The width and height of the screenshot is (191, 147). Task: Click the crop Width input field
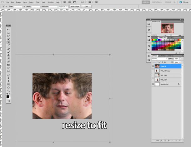point(18,7)
